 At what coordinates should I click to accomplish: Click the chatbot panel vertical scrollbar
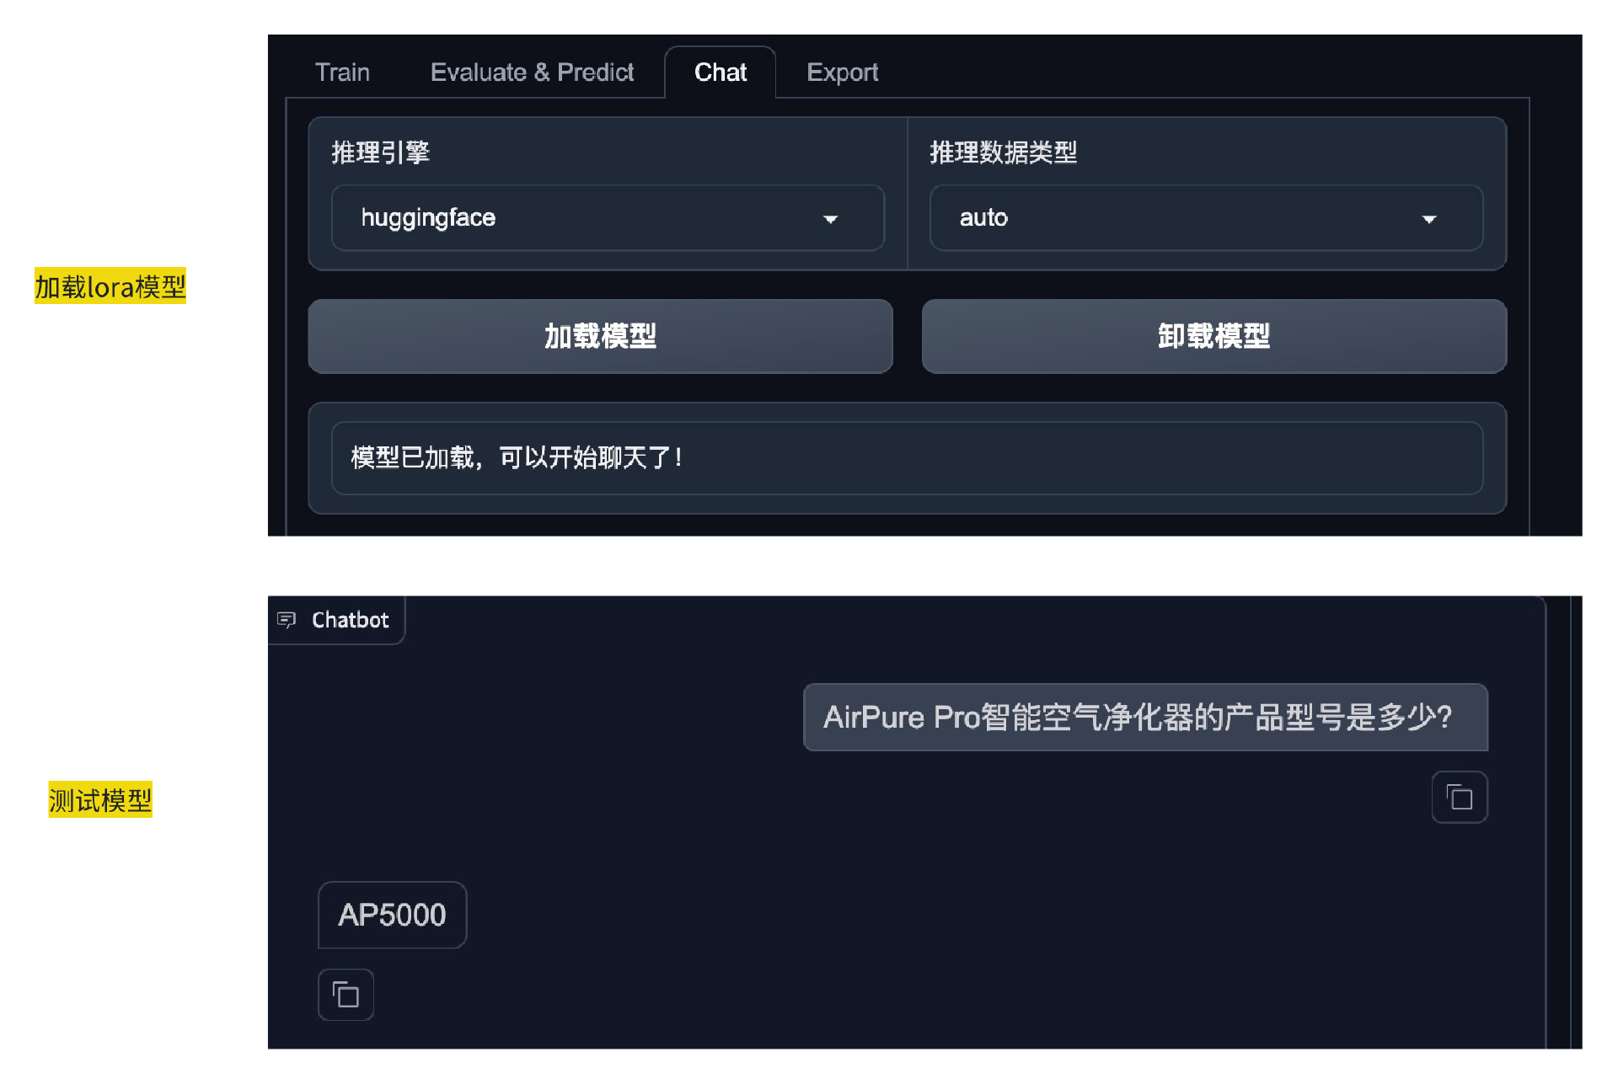tap(1558, 821)
